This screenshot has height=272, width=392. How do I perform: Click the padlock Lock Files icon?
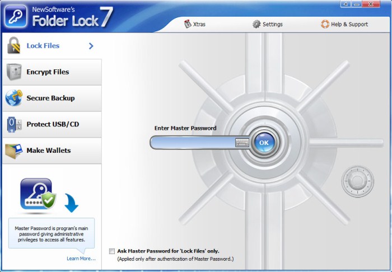coord(13,45)
